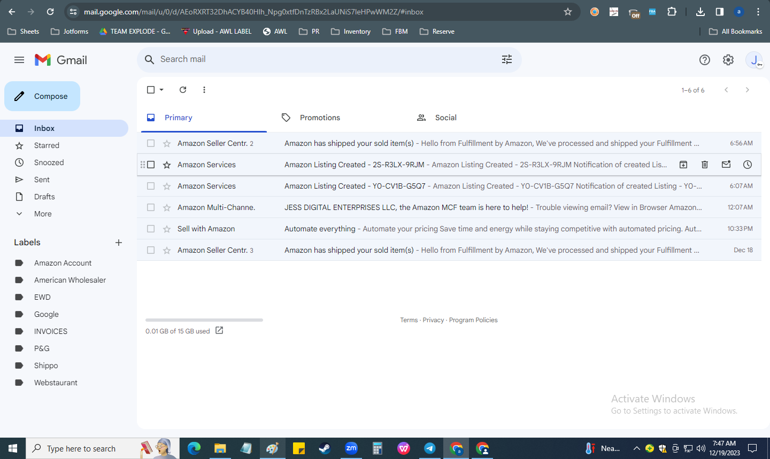Image resolution: width=770 pixels, height=459 pixels.
Task: Star the Sell with Amazon email
Action: click(x=167, y=229)
